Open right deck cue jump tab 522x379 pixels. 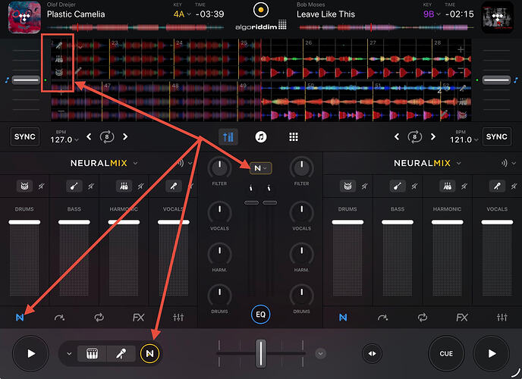tap(383, 318)
